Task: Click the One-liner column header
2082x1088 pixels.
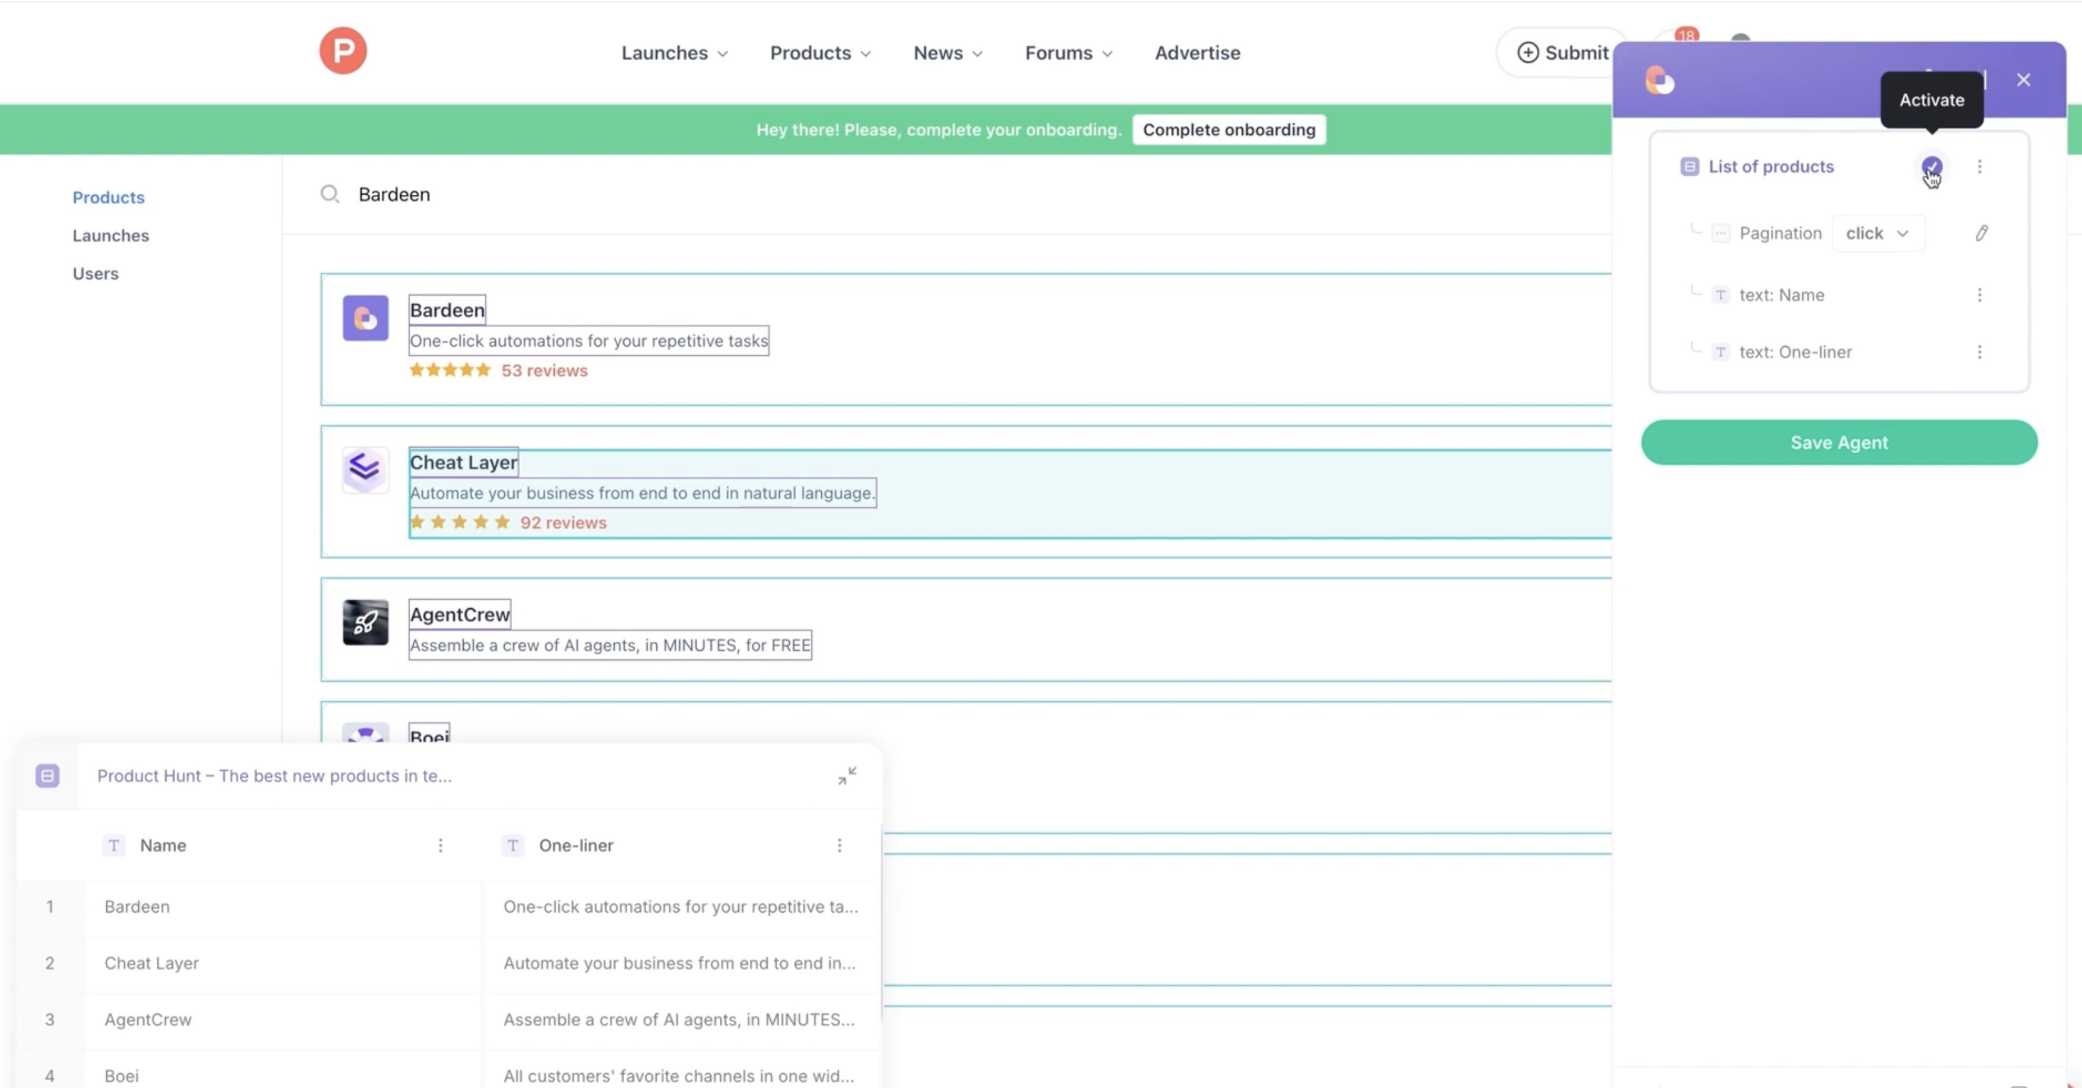Action: click(575, 846)
